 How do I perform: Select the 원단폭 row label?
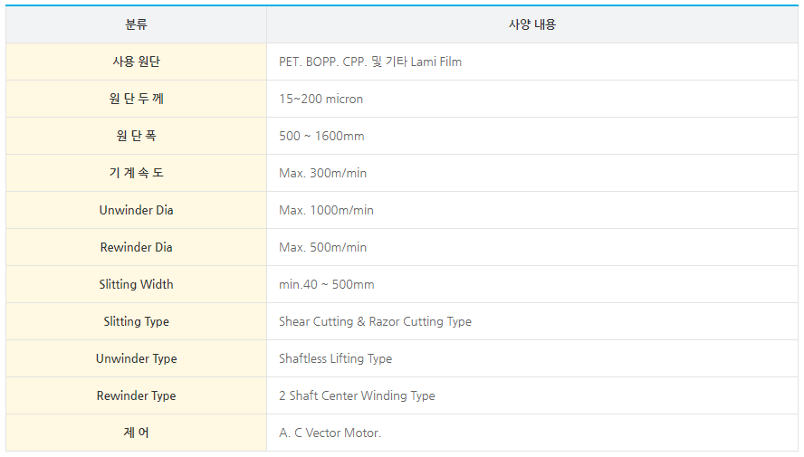[x=136, y=136]
